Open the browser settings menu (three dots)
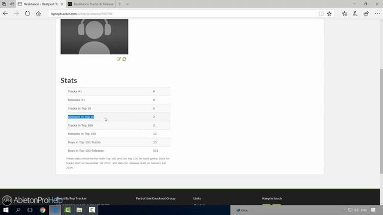 (377, 14)
